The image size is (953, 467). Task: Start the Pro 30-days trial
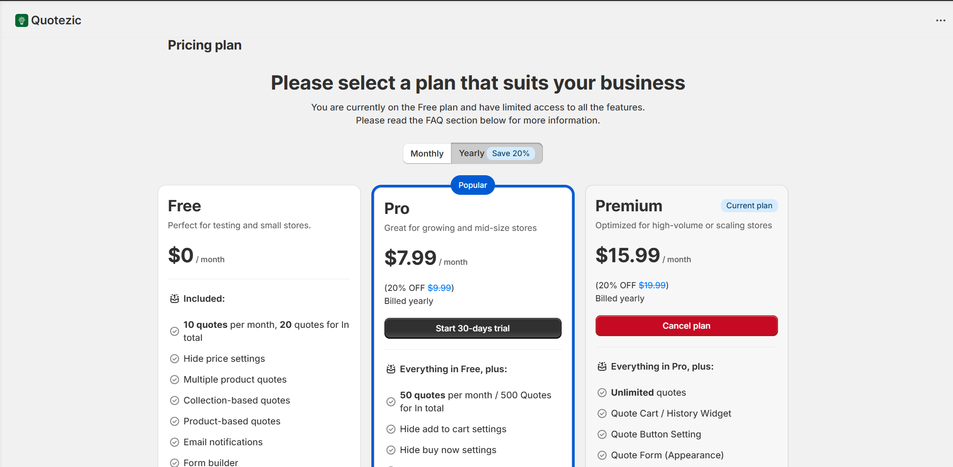coord(473,328)
